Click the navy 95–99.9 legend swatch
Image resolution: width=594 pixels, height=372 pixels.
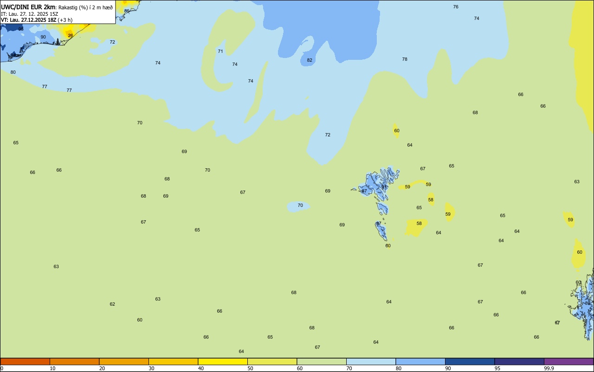[519, 361]
